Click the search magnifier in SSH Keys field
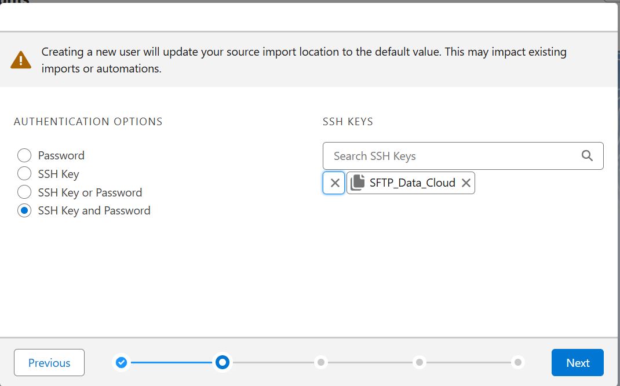The width and height of the screenshot is (620, 386). tap(587, 155)
